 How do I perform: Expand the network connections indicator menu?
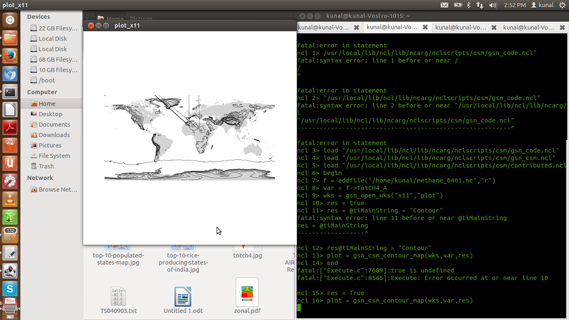tap(480, 5)
